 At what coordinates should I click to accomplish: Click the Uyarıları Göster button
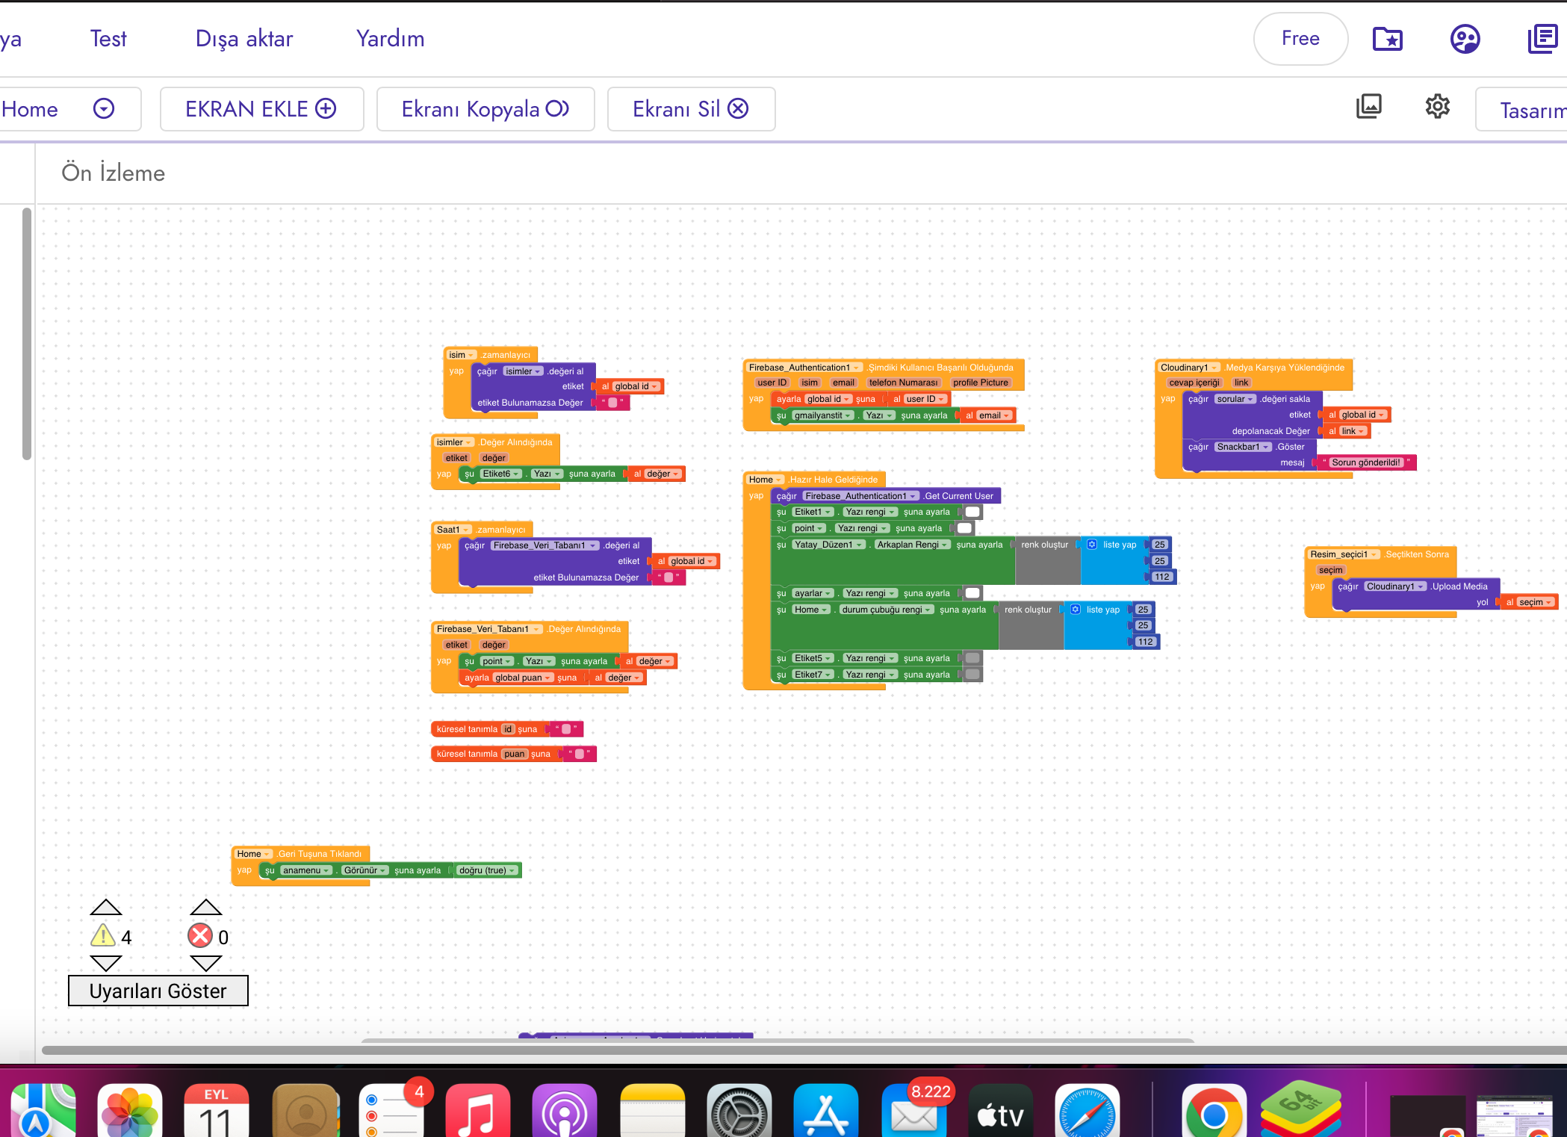[158, 991]
